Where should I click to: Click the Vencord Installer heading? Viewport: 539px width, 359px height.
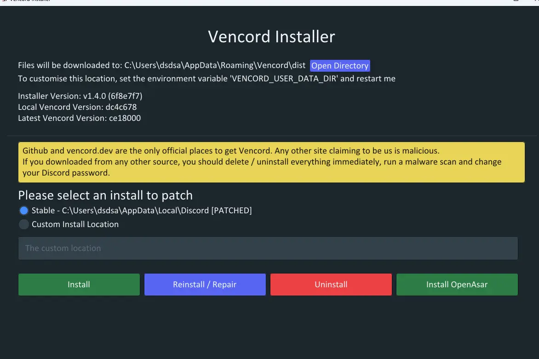tap(271, 37)
